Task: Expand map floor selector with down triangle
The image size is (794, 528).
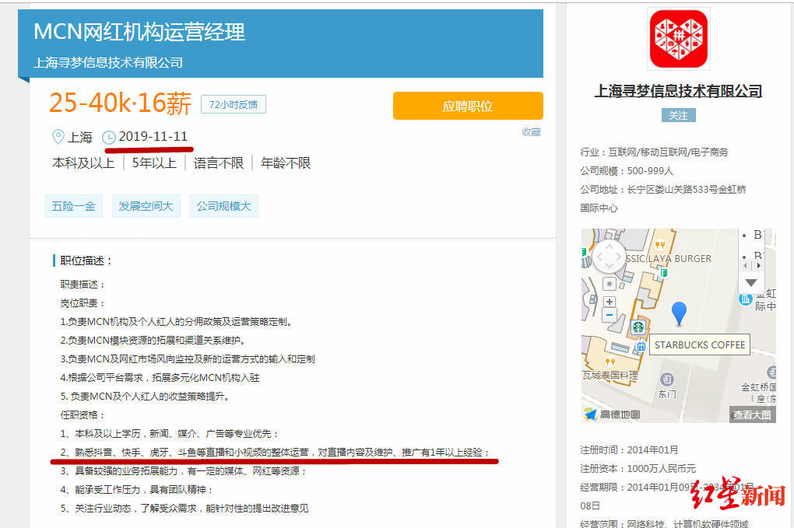Action: point(751,283)
